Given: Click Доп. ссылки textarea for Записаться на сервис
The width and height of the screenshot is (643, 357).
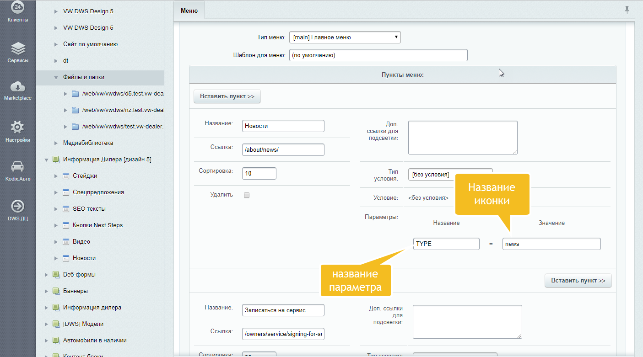Looking at the screenshot, I should click(x=467, y=322).
